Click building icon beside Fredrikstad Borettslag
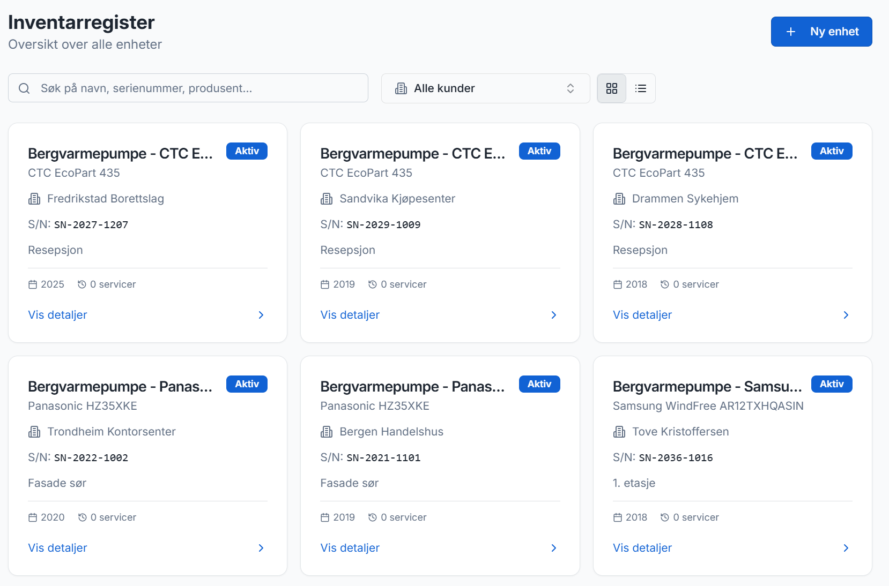889x586 pixels. [x=34, y=199]
